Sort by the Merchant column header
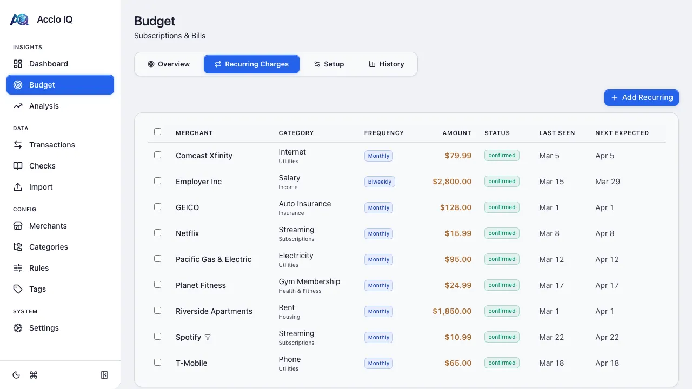Image resolution: width=692 pixels, height=389 pixels. [194, 133]
